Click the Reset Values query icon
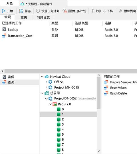The image size is (137, 154). [106, 88]
